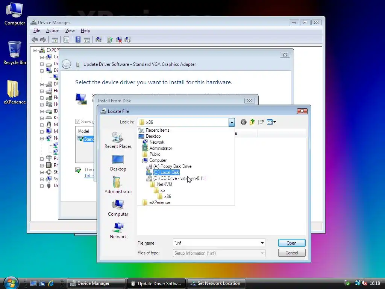Click Update Driver Software toolbar icon
Image resolution: width=385 pixels, height=289 pixels.
point(110,40)
